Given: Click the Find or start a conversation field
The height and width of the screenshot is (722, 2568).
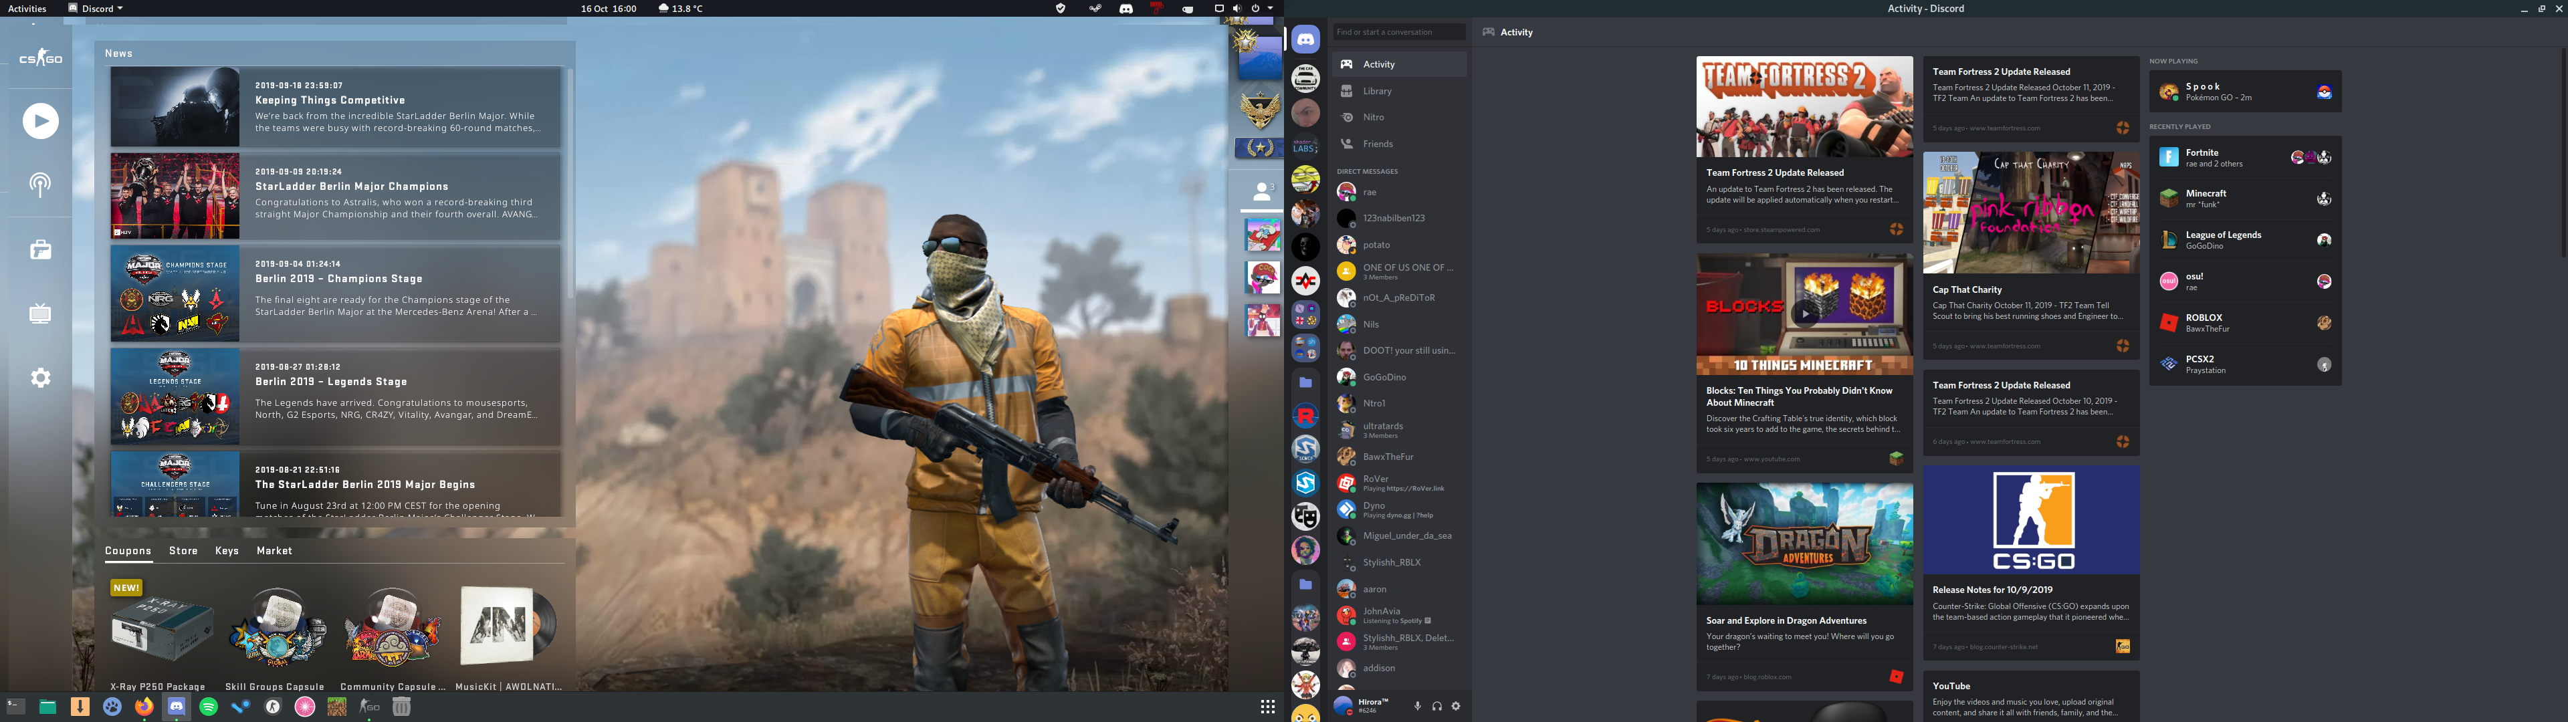Looking at the screenshot, I should [1398, 32].
